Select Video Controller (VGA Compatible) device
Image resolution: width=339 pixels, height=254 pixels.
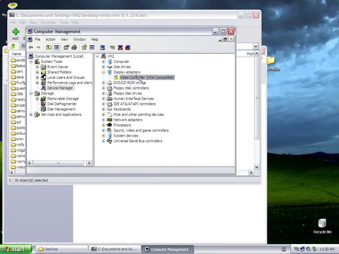(x=147, y=77)
